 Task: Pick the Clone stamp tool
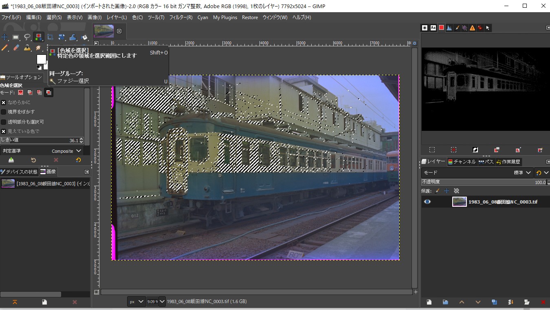pyautogui.click(x=27, y=48)
